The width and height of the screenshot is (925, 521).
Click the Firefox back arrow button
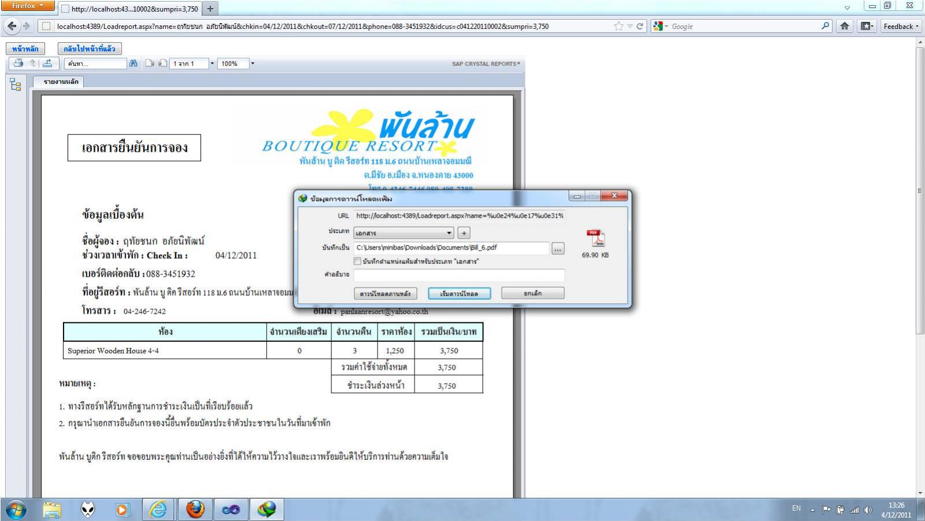[12, 26]
